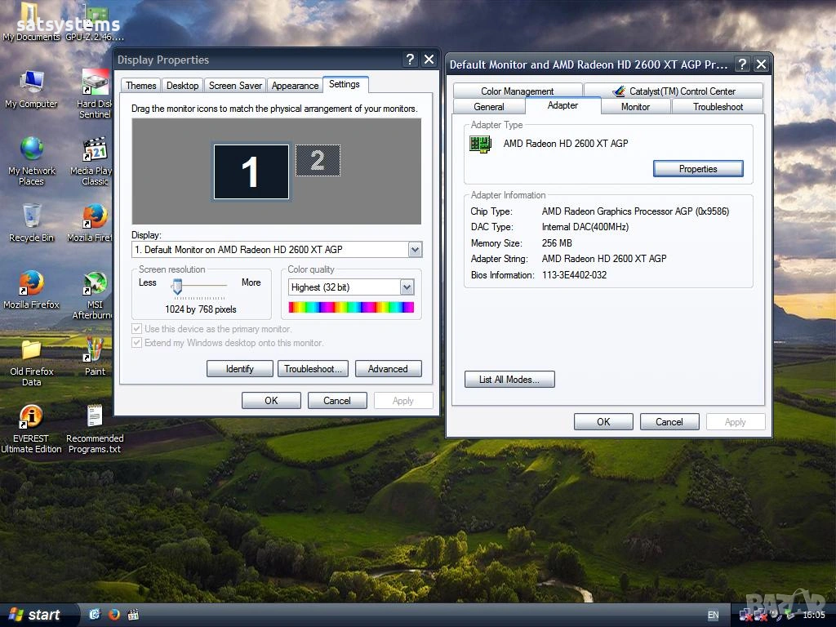Screen dimensions: 836x627
Task: Switch to the Catalyst Control Center tab
Action: (x=674, y=91)
